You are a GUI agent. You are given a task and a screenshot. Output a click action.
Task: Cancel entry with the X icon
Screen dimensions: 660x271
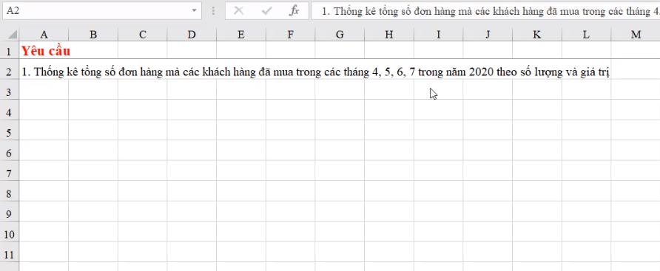238,11
